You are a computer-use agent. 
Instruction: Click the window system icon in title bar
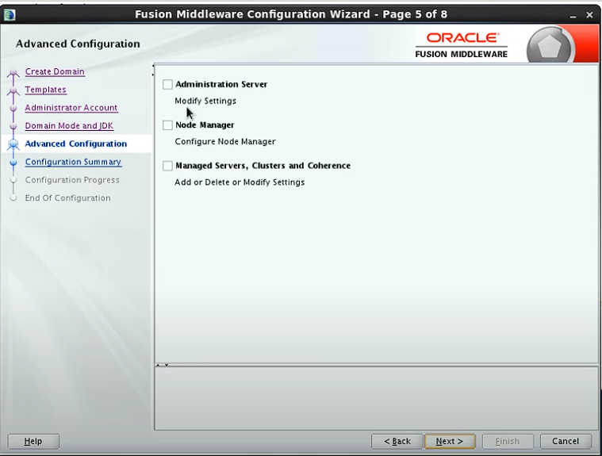10,14
